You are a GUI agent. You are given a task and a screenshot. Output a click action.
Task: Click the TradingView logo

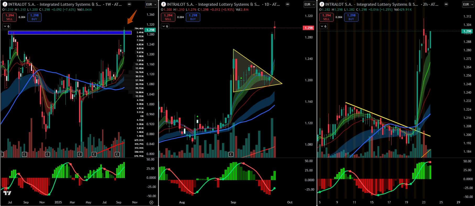pyautogui.click(x=7, y=193)
